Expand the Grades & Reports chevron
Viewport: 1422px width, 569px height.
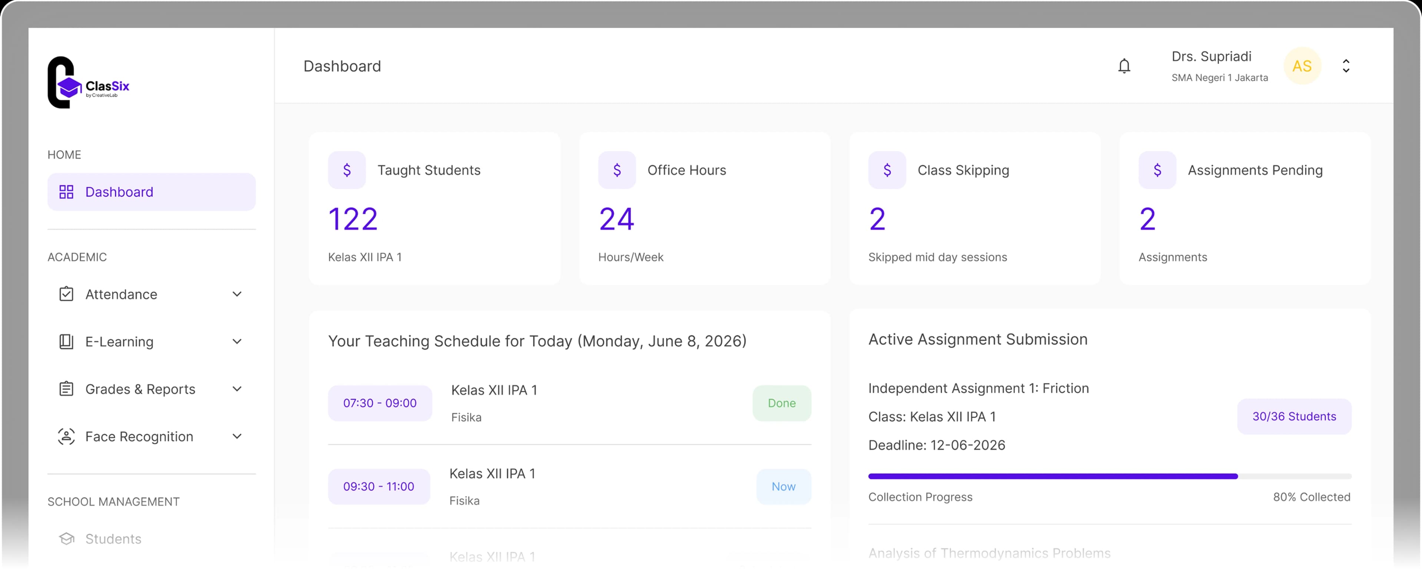(x=237, y=389)
